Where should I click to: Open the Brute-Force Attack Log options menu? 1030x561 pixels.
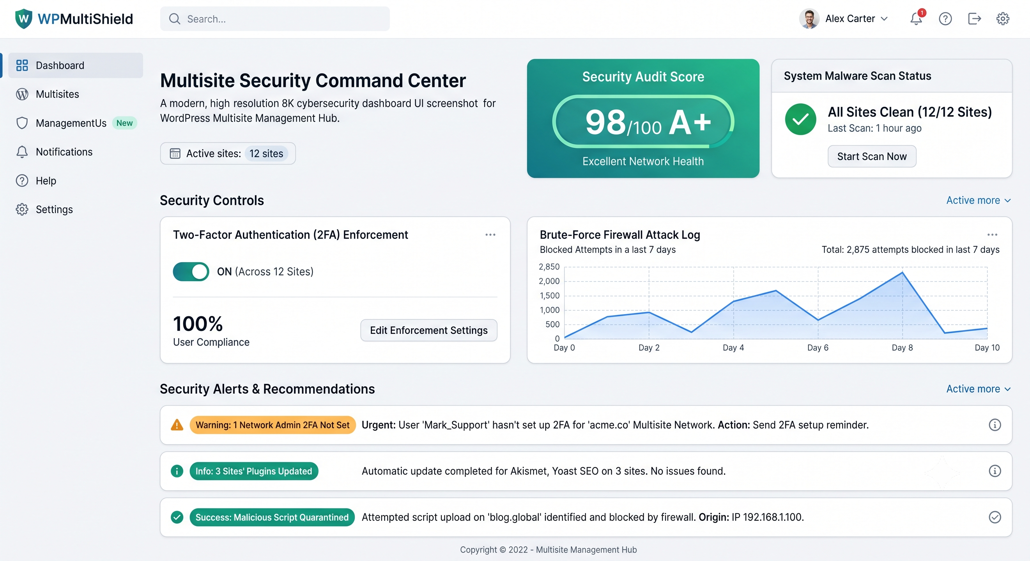[x=992, y=235]
